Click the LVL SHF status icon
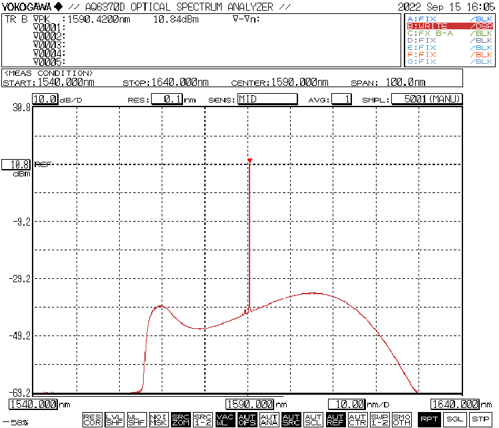This screenshot has width=499, height=428. (x=114, y=419)
